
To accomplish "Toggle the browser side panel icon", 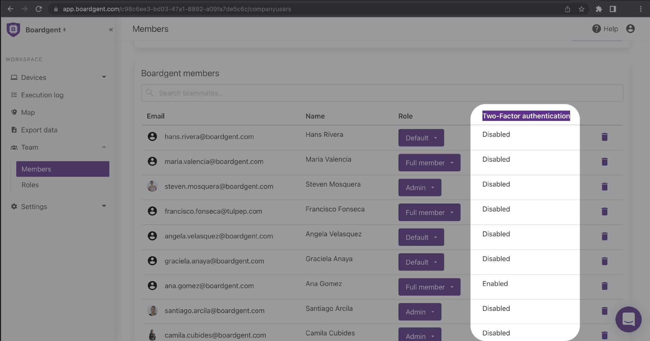I will click(x=613, y=9).
